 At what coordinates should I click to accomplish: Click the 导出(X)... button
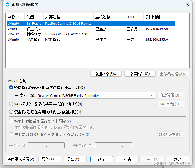(x=75, y=159)
